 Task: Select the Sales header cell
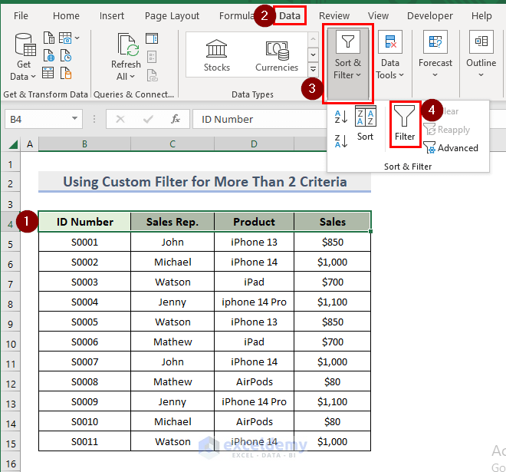click(x=332, y=222)
